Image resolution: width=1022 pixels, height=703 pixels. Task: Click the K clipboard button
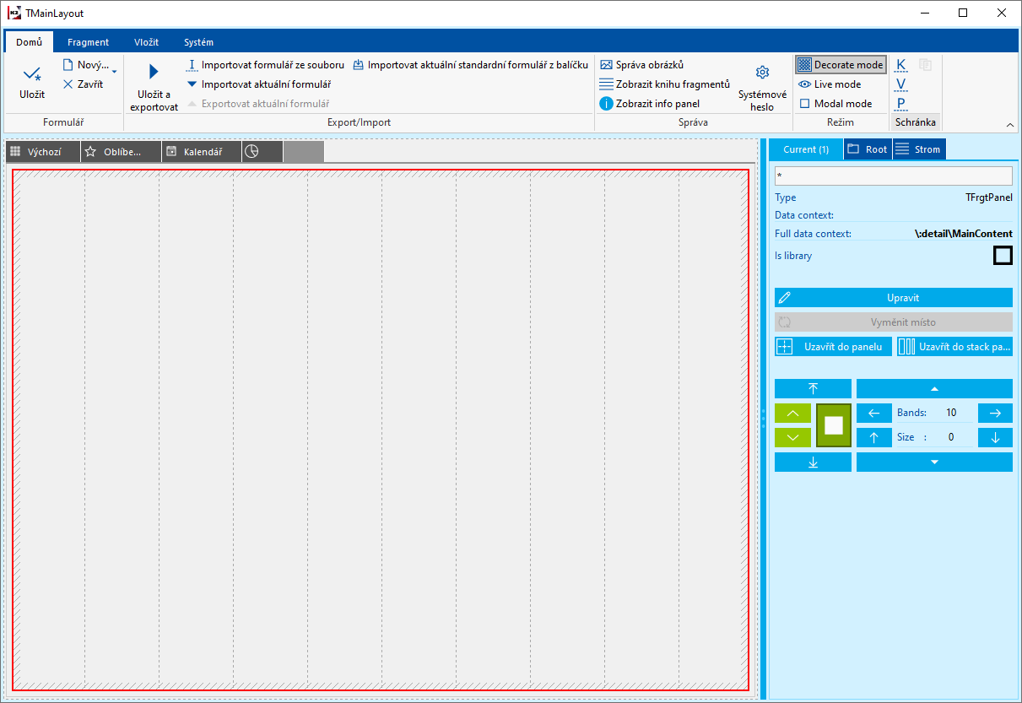(901, 65)
